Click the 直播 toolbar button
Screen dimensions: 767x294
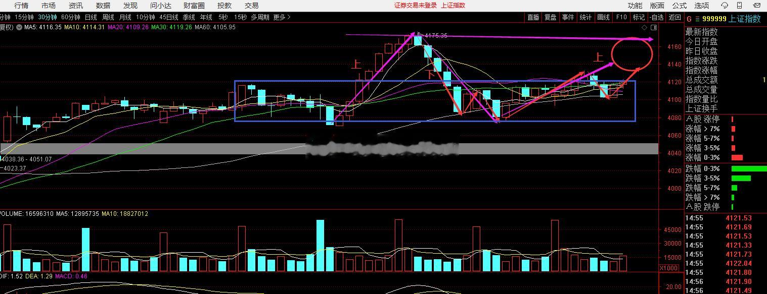(533, 17)
